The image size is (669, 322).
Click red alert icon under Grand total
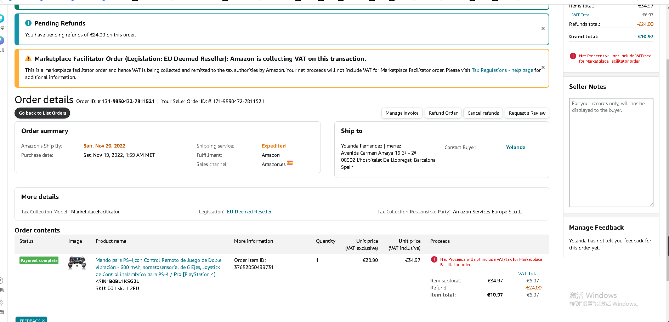click(x=573, y=56)
